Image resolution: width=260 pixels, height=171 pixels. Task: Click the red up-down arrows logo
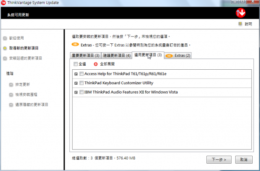240,13
